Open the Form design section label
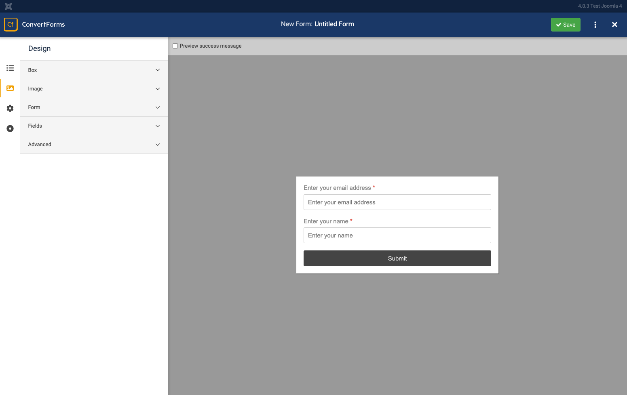 pos(34,107)
